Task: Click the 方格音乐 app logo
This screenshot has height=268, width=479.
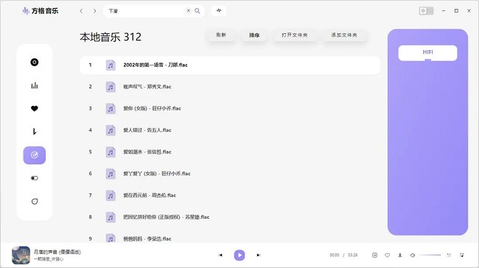Action: tap(40, 11)
